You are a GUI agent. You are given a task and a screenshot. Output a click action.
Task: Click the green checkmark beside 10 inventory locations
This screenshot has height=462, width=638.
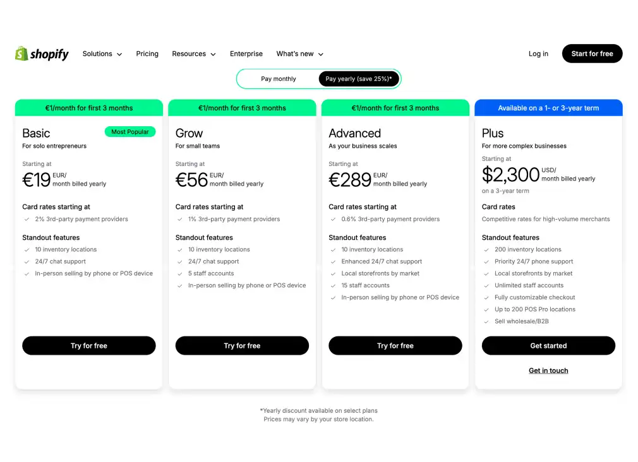pos(27,249)
